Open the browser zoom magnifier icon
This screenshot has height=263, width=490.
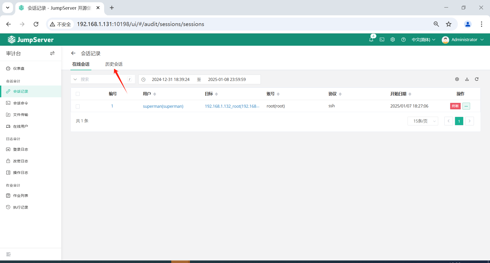[436, 24]
